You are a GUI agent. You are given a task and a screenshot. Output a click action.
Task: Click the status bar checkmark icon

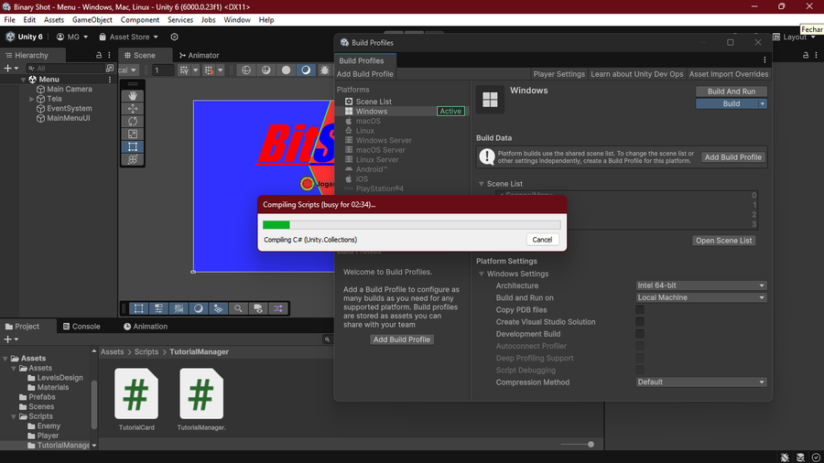tap(816, 458)
